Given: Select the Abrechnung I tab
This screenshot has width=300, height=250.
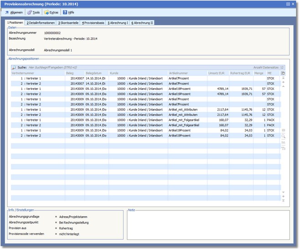Looking at the screenshot, I should pos(118,22).
